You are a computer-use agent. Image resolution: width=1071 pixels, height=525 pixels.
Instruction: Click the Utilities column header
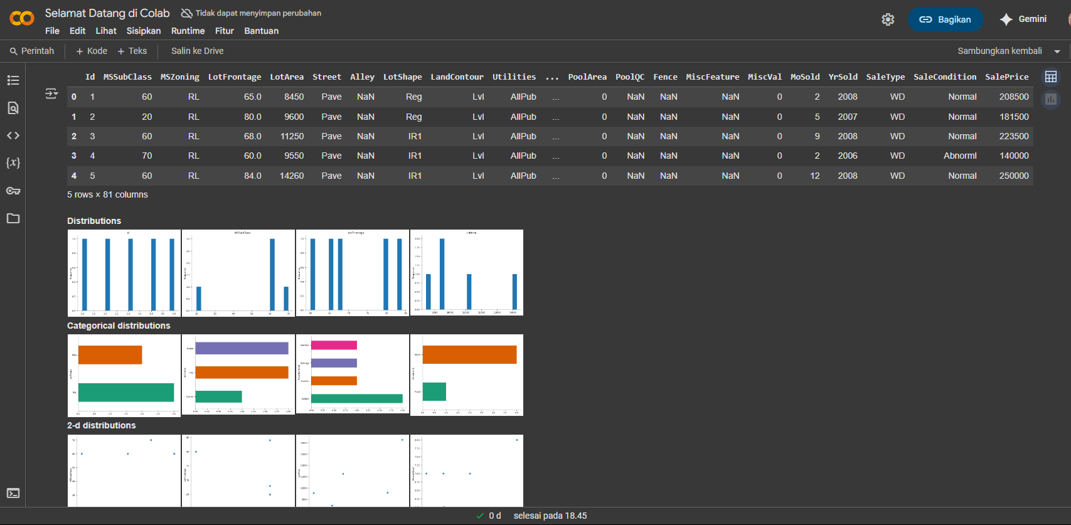coord(514,77)
